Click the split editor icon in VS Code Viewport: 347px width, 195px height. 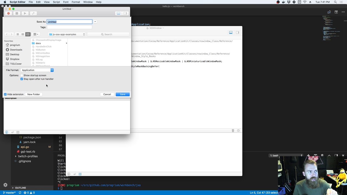pos(336,12)
